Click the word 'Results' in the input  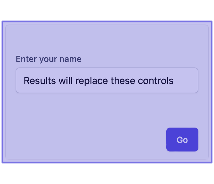(x=40, y=81)
